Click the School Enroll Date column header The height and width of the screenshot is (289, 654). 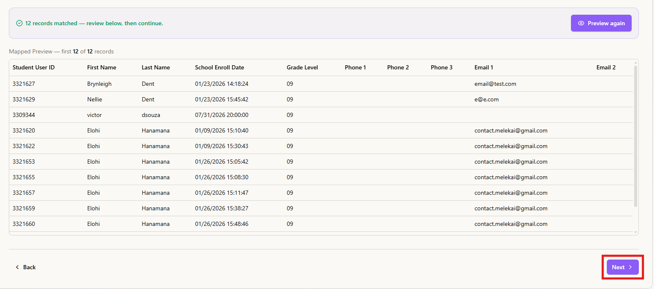pyautogui.click(x=220, y=67)
